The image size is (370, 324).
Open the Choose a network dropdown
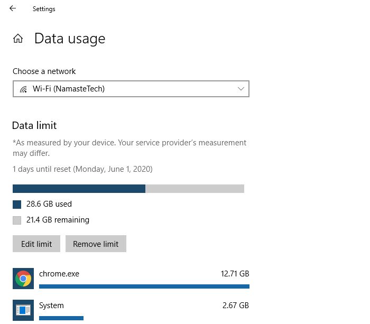click(131, 89)
